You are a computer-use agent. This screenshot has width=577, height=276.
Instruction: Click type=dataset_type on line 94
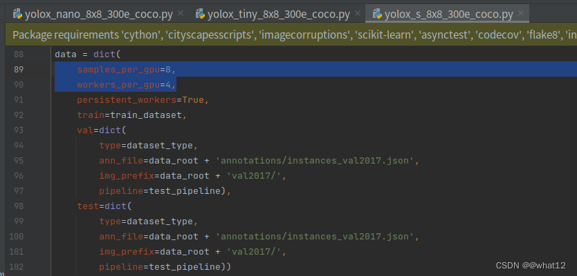pyautogui.click(x=149, y=146)
